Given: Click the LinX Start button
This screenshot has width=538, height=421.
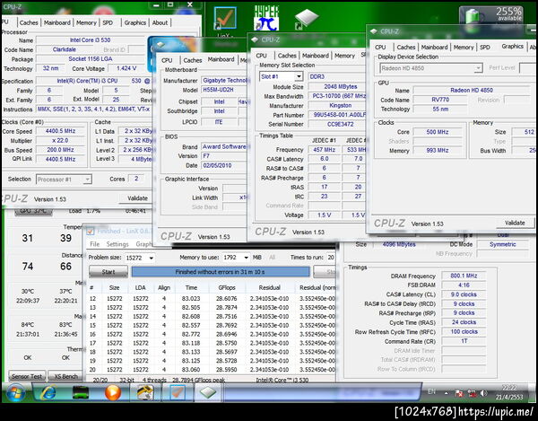Looking at the screenshot, I should pyautogui.click(x=108, y=272).
